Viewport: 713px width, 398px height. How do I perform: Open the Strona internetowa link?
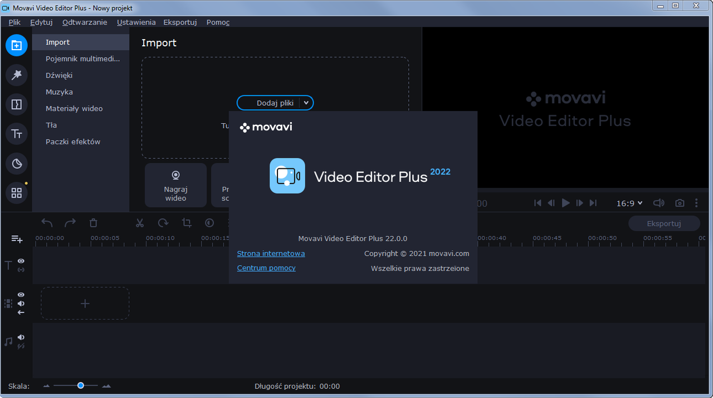click(x=271, y=253)
